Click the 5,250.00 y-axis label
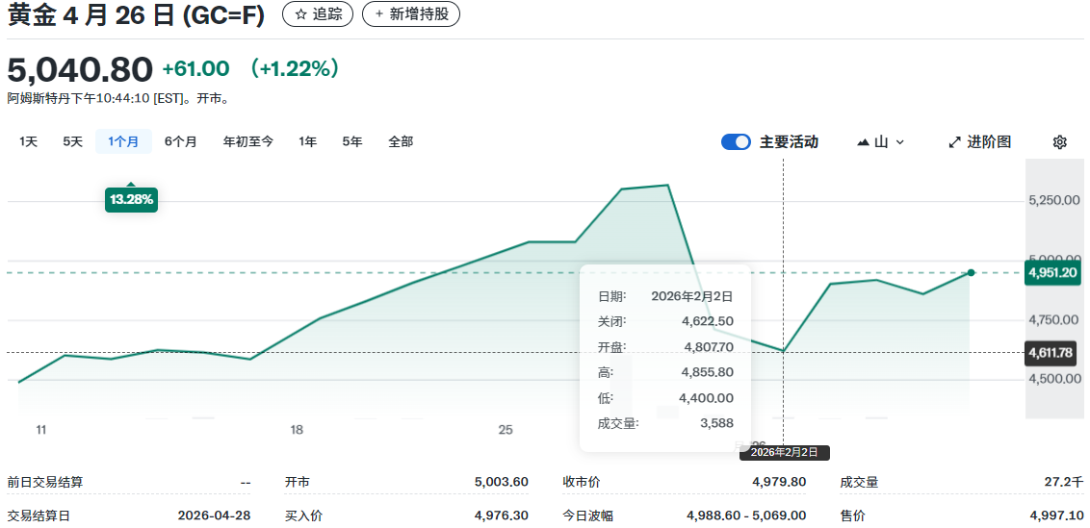Image resolution: width=1090 pixels, height=528 pixels. point(1054,201)
